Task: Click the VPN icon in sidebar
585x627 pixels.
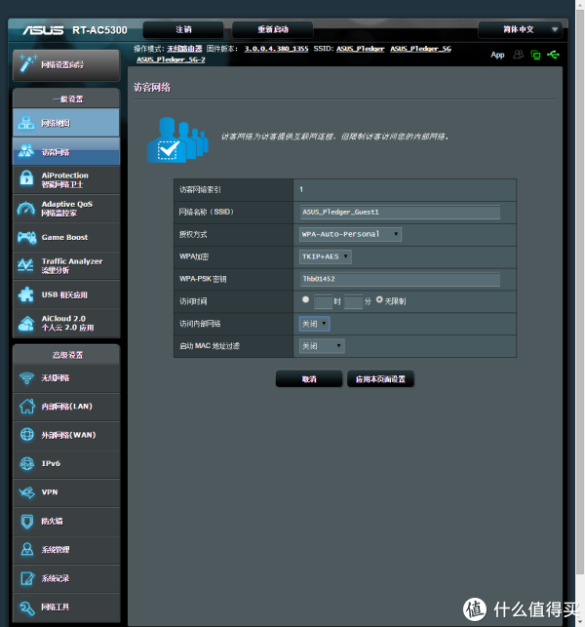Action: 26,492
